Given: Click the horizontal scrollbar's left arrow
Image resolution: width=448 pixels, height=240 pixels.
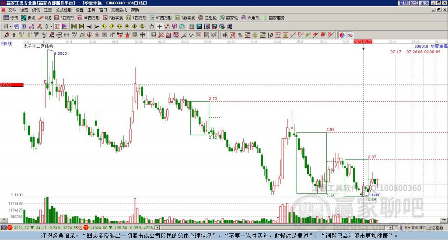Looking at the screenshot, I should tap(157, 228).
